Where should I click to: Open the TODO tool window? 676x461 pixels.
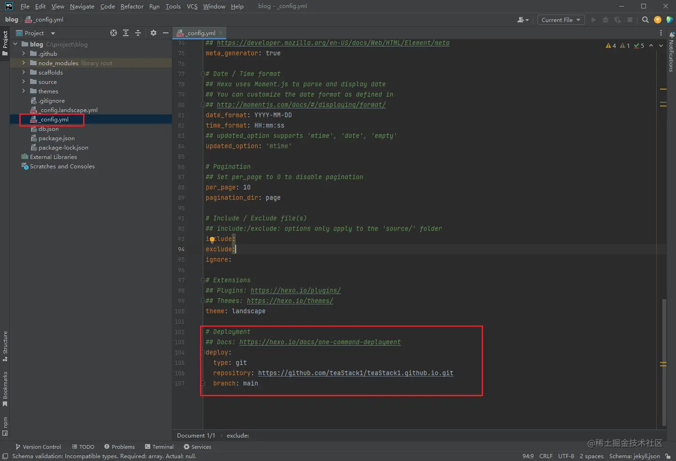point(83,446)
